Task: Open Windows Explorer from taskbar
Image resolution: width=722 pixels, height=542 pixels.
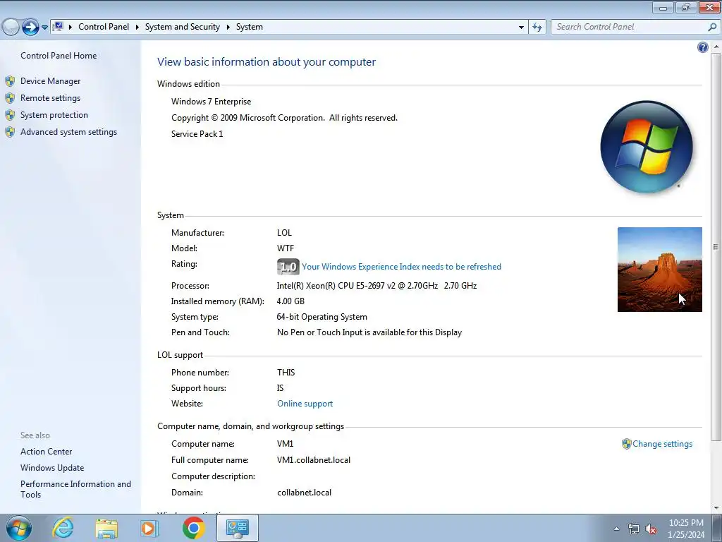Action: (106, 529)
